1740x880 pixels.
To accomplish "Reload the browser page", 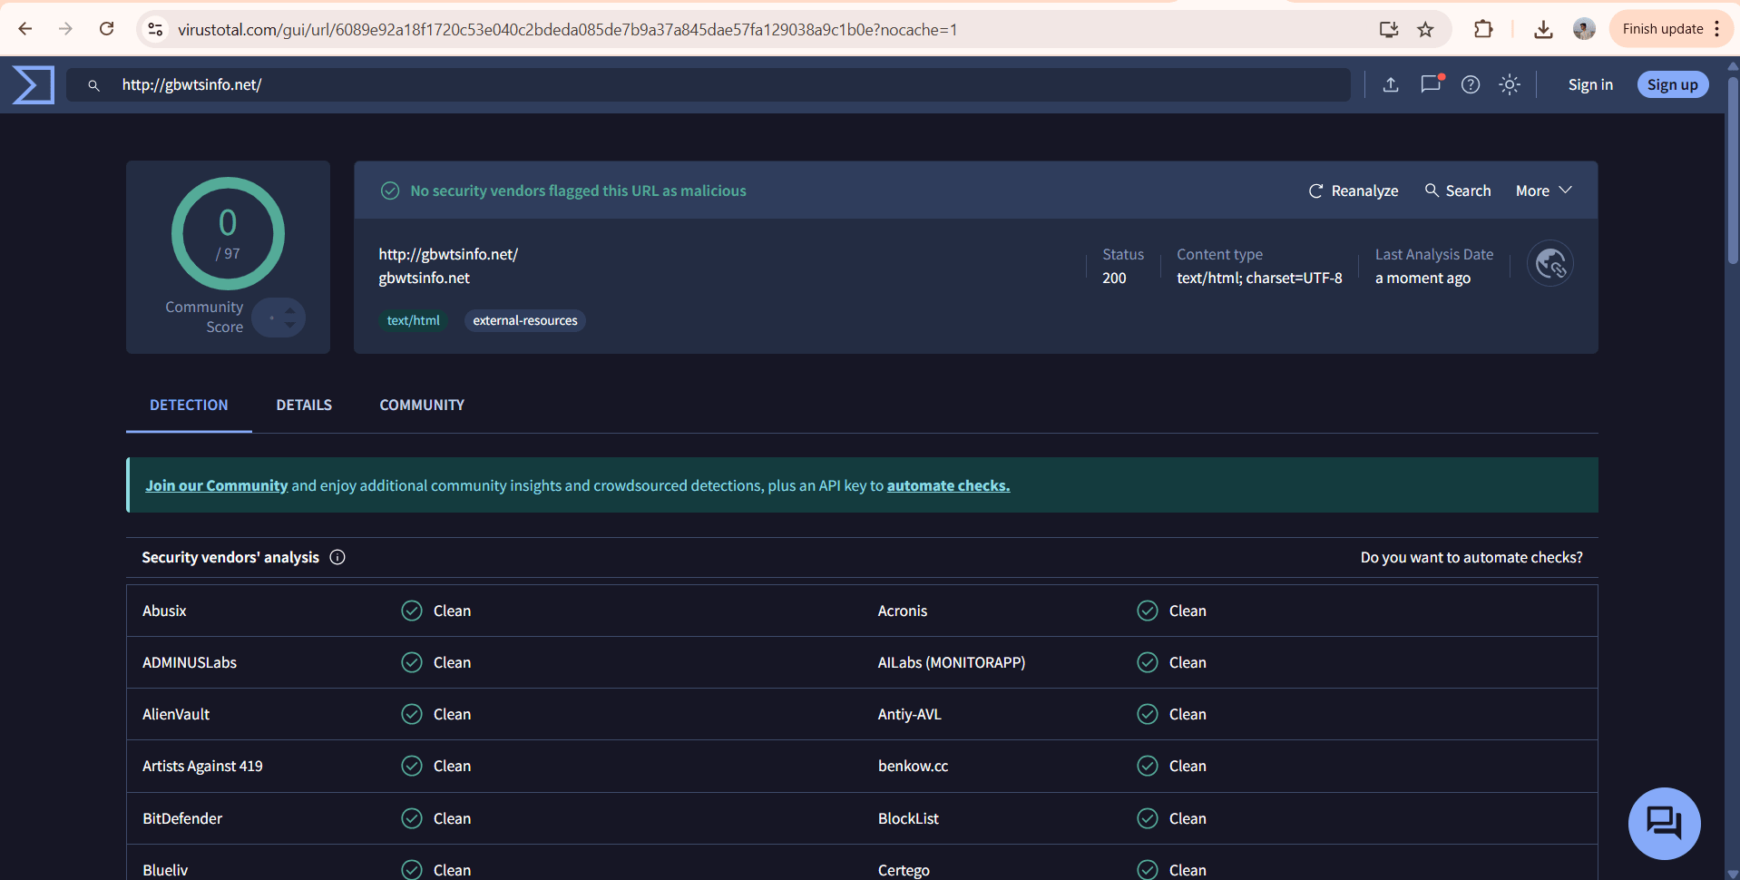I will (x=106, y=29).
